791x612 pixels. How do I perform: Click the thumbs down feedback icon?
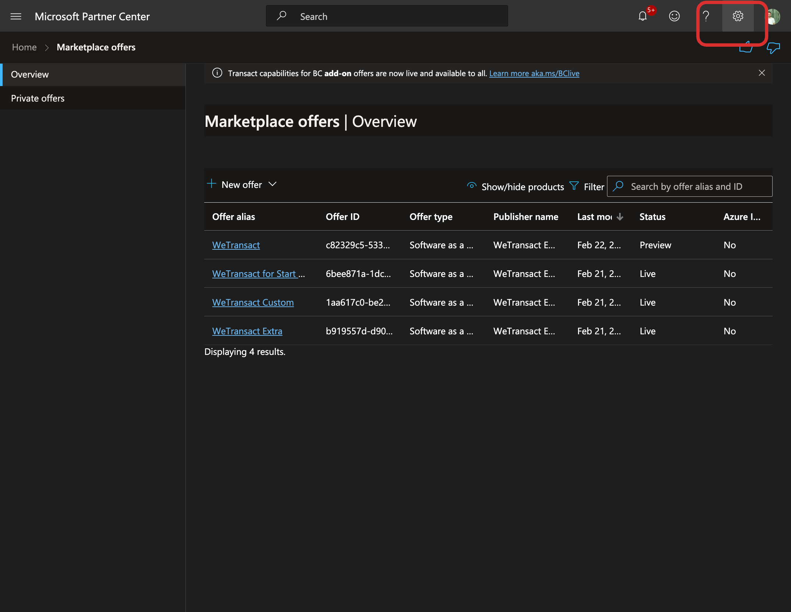coord(773,48)
